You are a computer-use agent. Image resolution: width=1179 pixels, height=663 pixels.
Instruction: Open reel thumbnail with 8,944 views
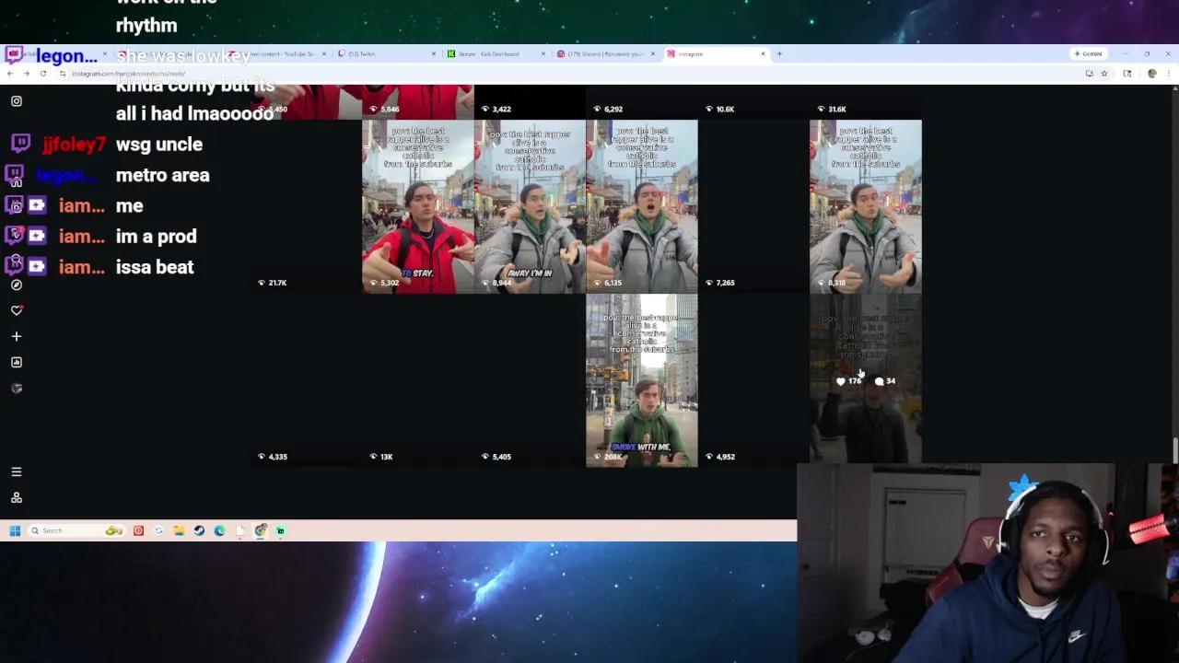530,206
